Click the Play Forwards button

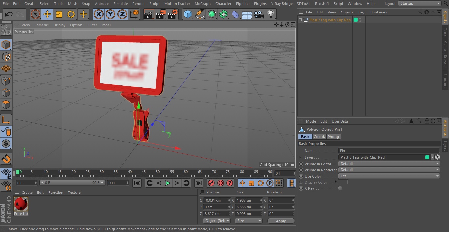click(x=168, y=183)
